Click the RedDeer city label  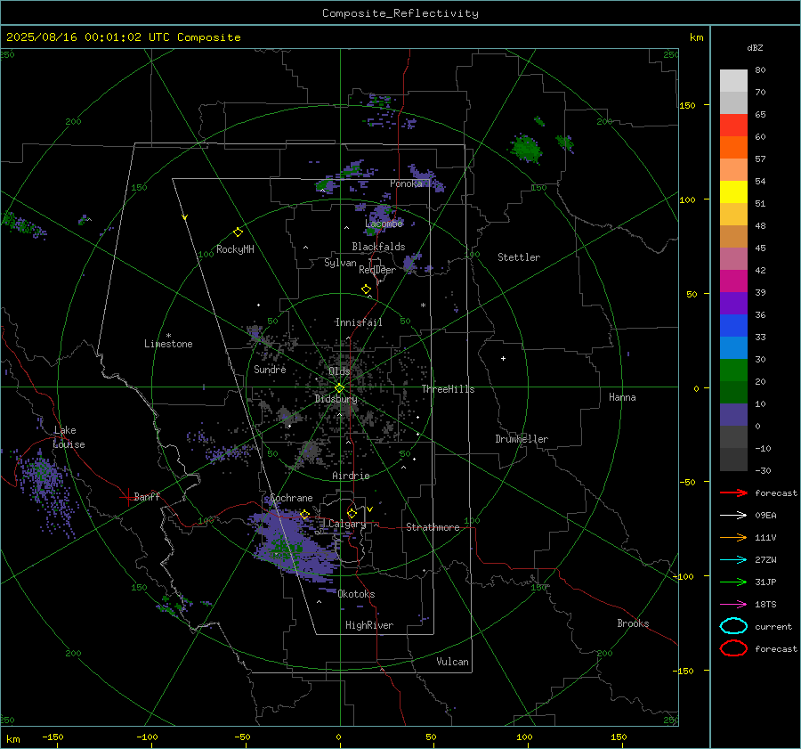(377, 270)
